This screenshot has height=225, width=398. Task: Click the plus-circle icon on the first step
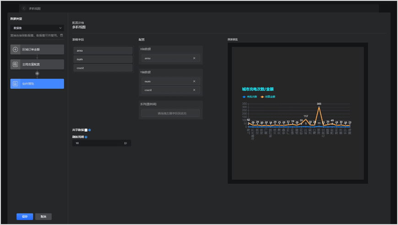tap(15, 49)
